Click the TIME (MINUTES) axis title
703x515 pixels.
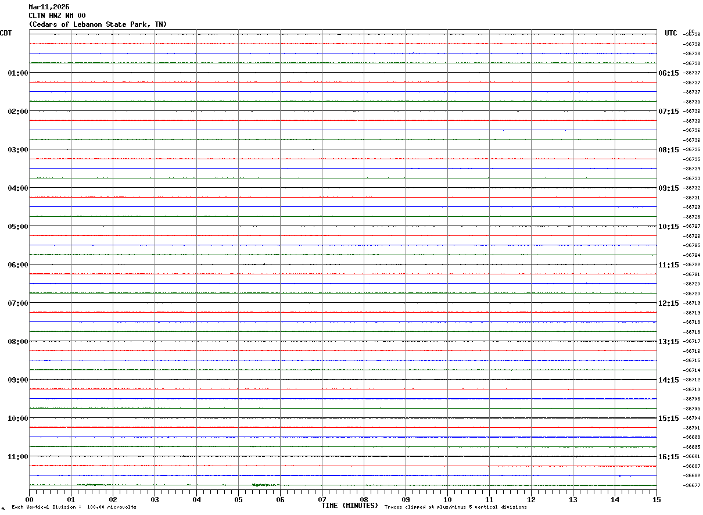350,506
